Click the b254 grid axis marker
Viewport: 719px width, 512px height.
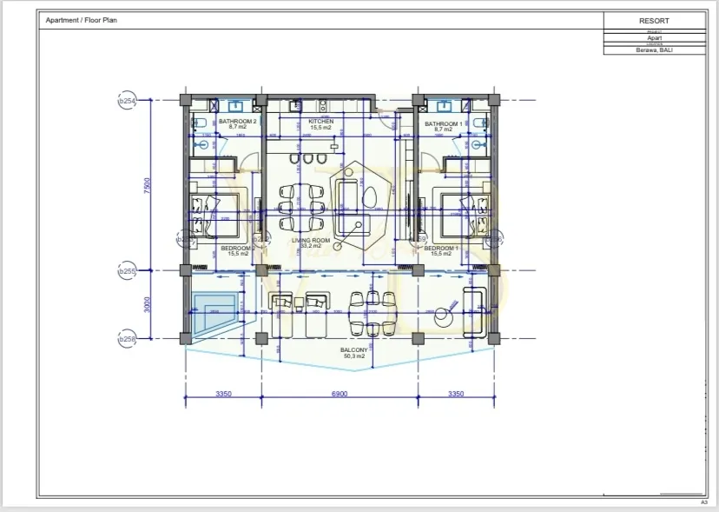(128, 102)
